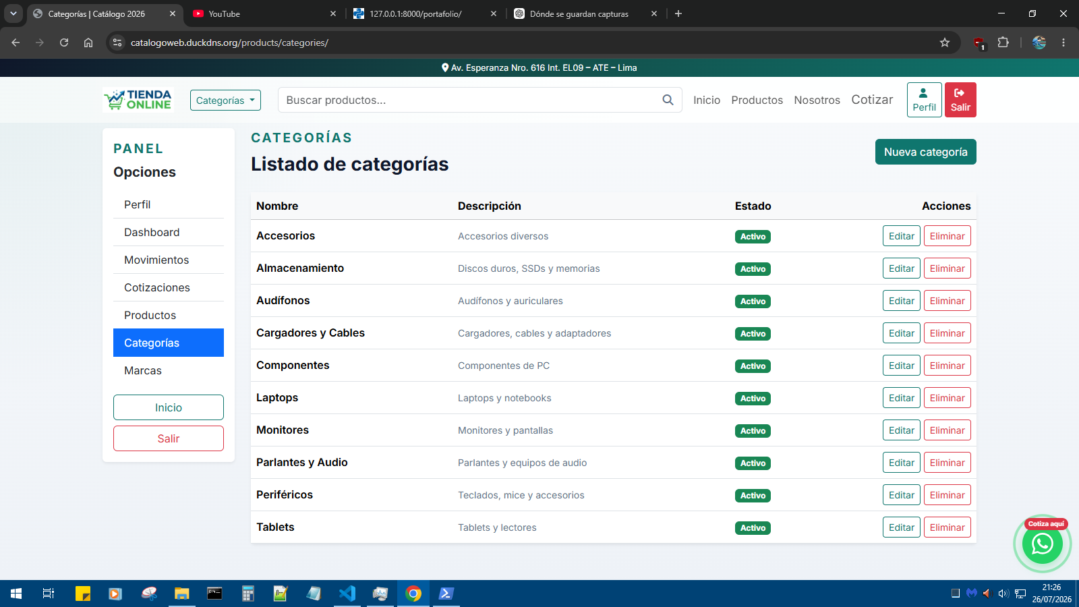Switch to the 127.0.0.1:8000/portafolio tab

click(424, 13)
